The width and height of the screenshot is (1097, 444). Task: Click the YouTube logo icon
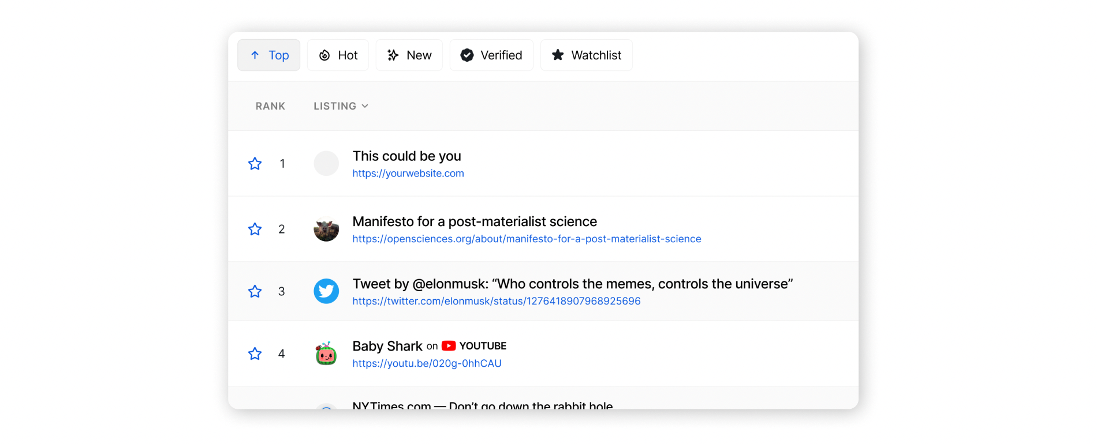point(449,346)
